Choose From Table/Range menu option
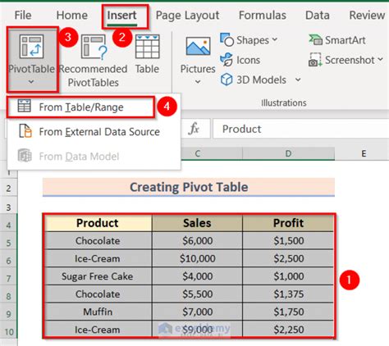Viewport: 389px width, 346px height. tap(80, 107)
